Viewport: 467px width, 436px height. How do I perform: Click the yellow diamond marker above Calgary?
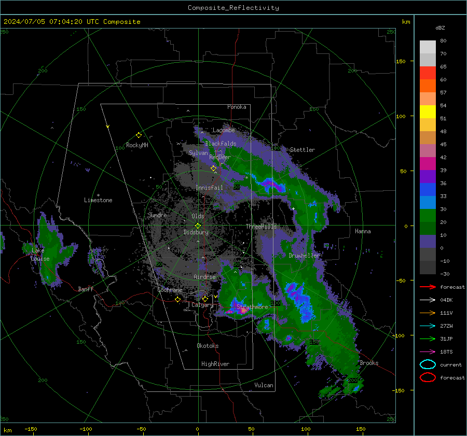point(205,299)
